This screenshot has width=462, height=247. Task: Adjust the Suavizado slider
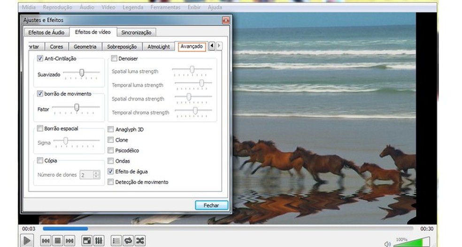point(82,73)
